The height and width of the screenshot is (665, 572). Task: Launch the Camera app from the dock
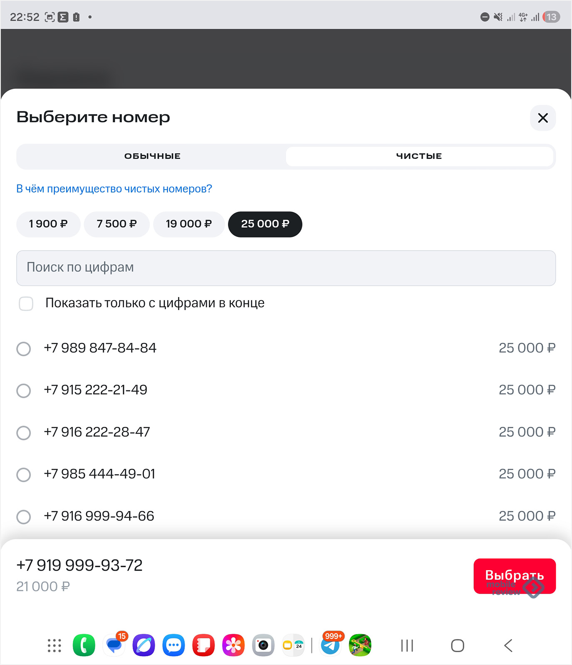(x=263, y=645)
